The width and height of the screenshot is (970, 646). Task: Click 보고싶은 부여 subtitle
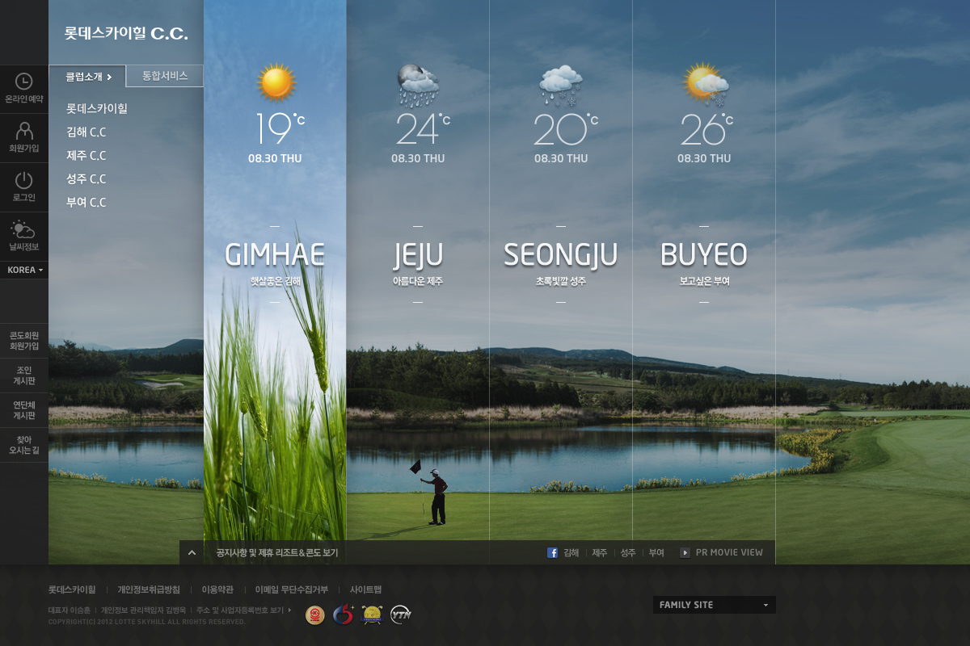click(x=704, y=282)
